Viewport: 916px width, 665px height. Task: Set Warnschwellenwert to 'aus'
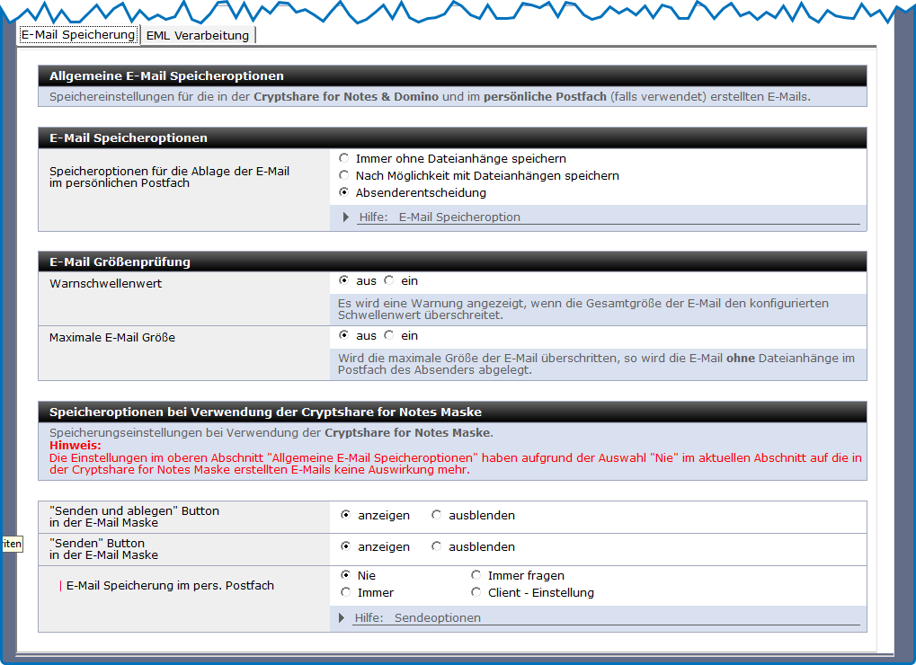343,280
